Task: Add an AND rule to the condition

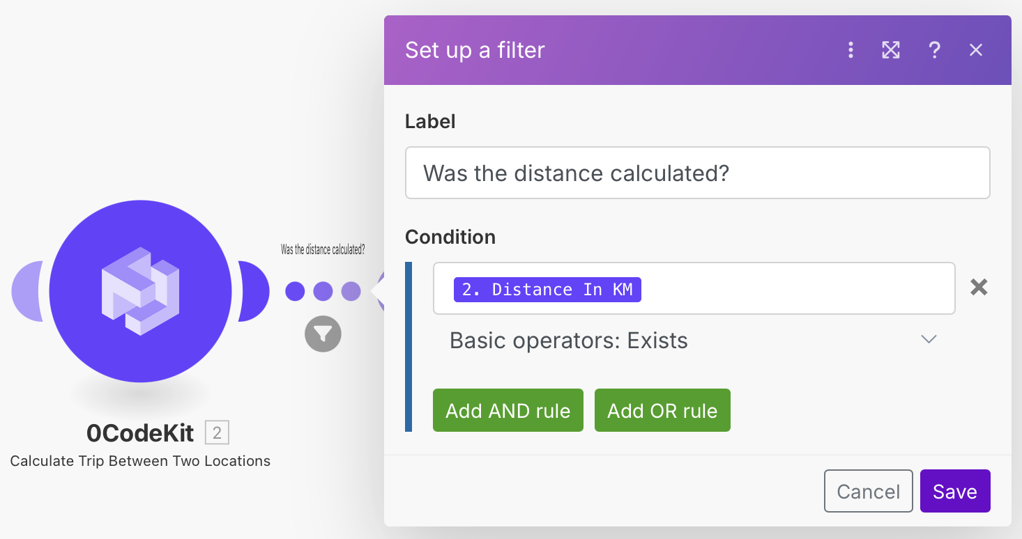Action: click(x=508, y=411)
